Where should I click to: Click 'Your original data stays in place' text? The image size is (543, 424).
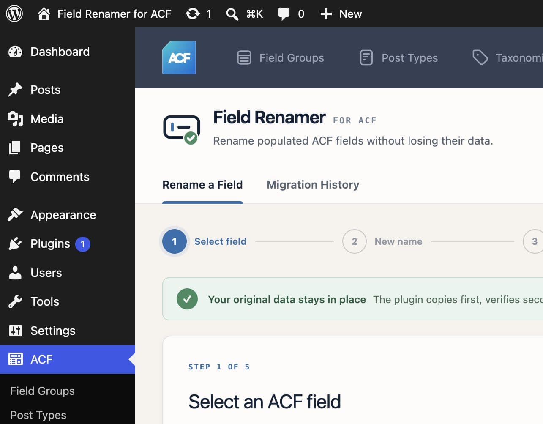(287, 299)
